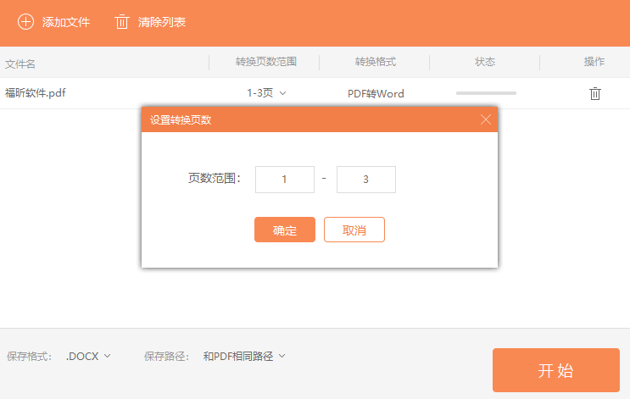The height and width of the screenshot is (399, 630).
Task: Click the 保存路径 label
Action: 166,357
